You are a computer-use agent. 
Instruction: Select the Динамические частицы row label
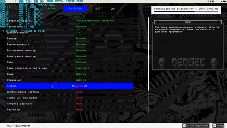pyautogui.click(x=23, y=92)
